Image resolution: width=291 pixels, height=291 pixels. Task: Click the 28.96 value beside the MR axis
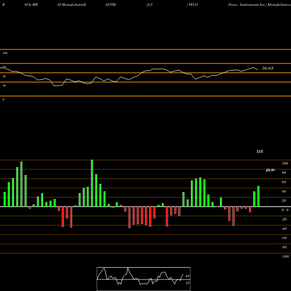click(271, 170)
